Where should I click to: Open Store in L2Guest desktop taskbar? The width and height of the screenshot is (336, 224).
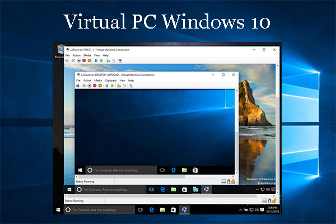195,170
